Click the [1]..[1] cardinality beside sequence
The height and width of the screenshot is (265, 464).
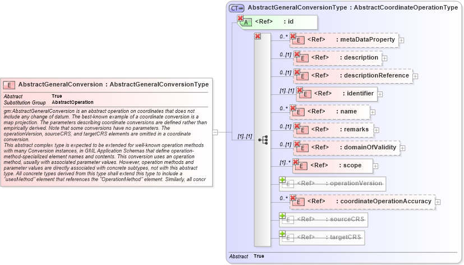pos(245,136)
